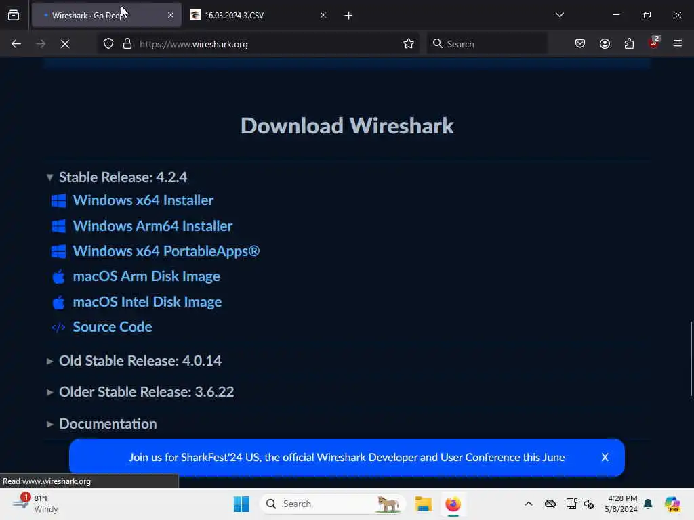Open Firefox account menu
The height and width of the screenshot is (520, 694).
pyautogui.click(x=605, y=44)
